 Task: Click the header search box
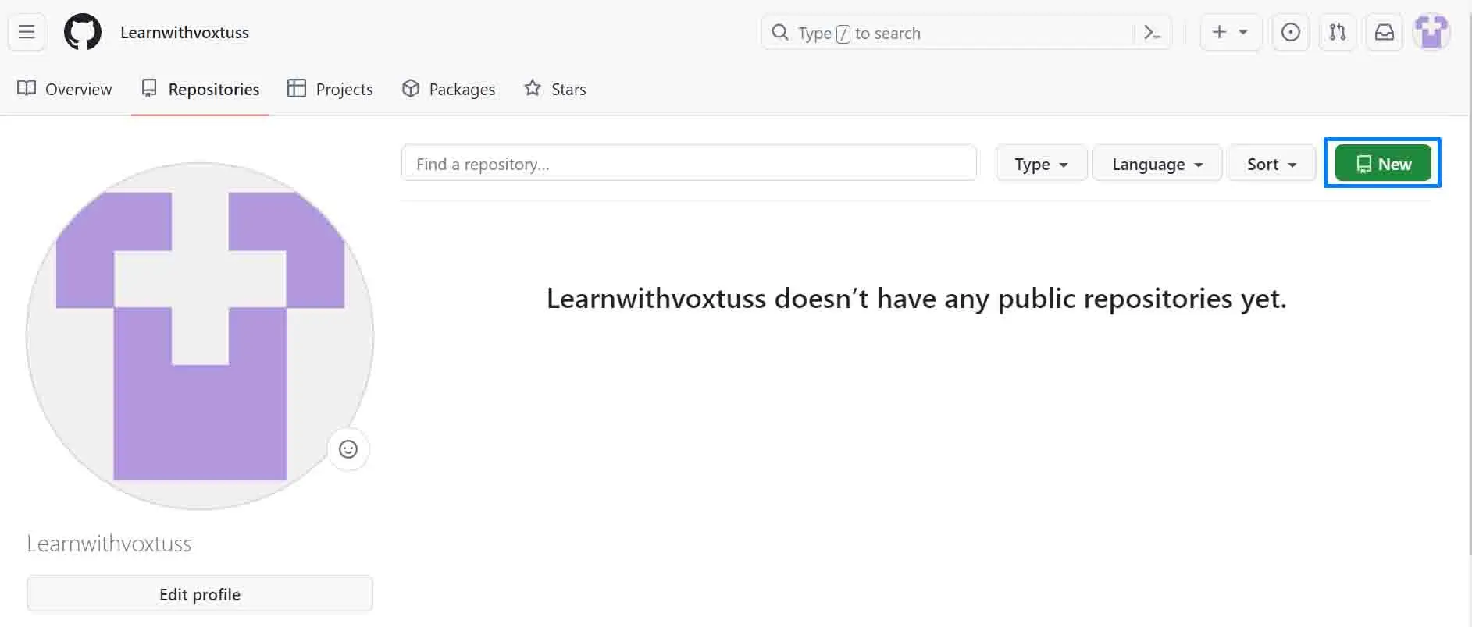click(x=966, y=33)
